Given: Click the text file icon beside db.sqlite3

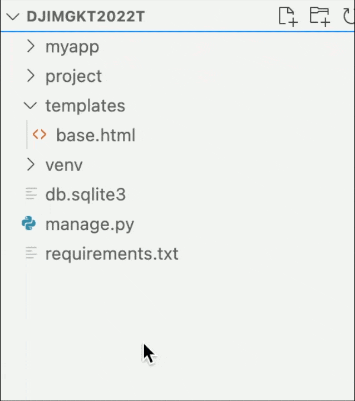Looking at the screenshot, I should pyautogui.click(x=31, y=194).
